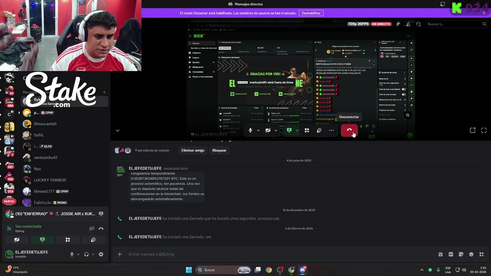Viewport: 491px width, 276px height.
Task: Open user settings gear
Action: point(101,254)
